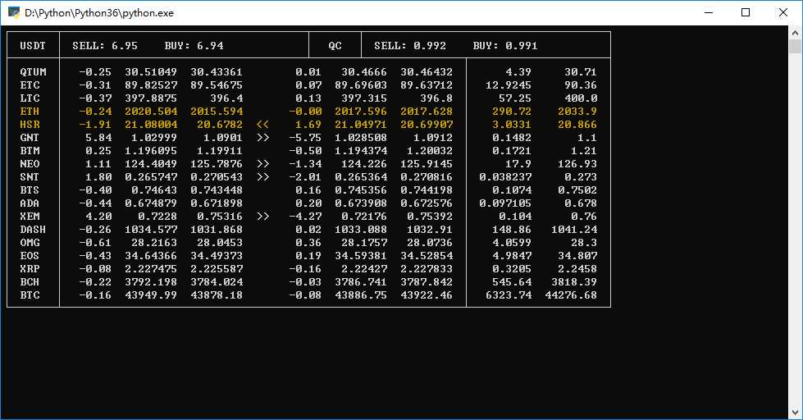Screen dimensions: 803x420
Task: Click the USDT header label
Action: 33,46
